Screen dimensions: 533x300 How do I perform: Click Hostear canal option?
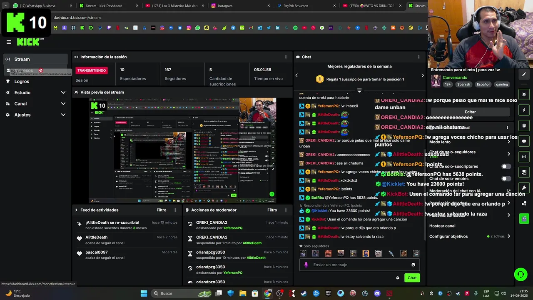point(442,226)
